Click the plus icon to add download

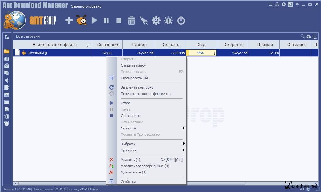(69, 21)
